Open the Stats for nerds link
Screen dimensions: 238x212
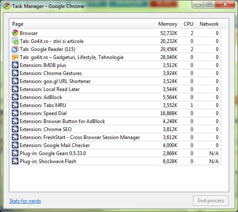pyautogui.click(x=25, y=201)
